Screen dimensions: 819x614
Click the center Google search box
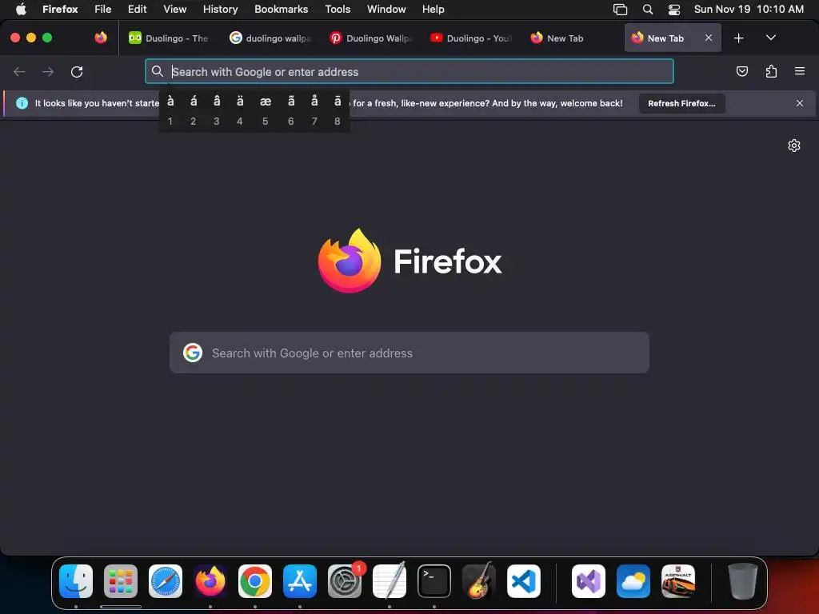[x=409, y=353]
